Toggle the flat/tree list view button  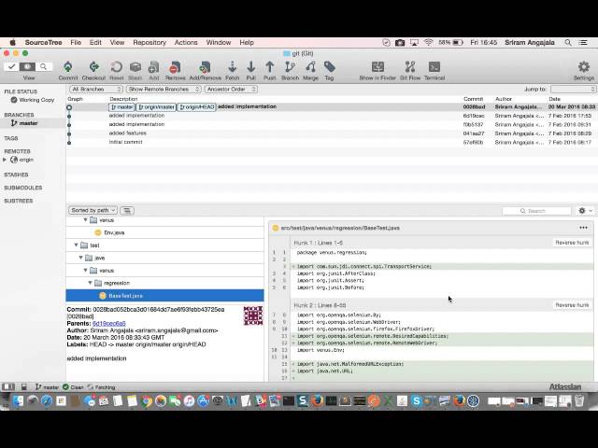tap(127, 210)
